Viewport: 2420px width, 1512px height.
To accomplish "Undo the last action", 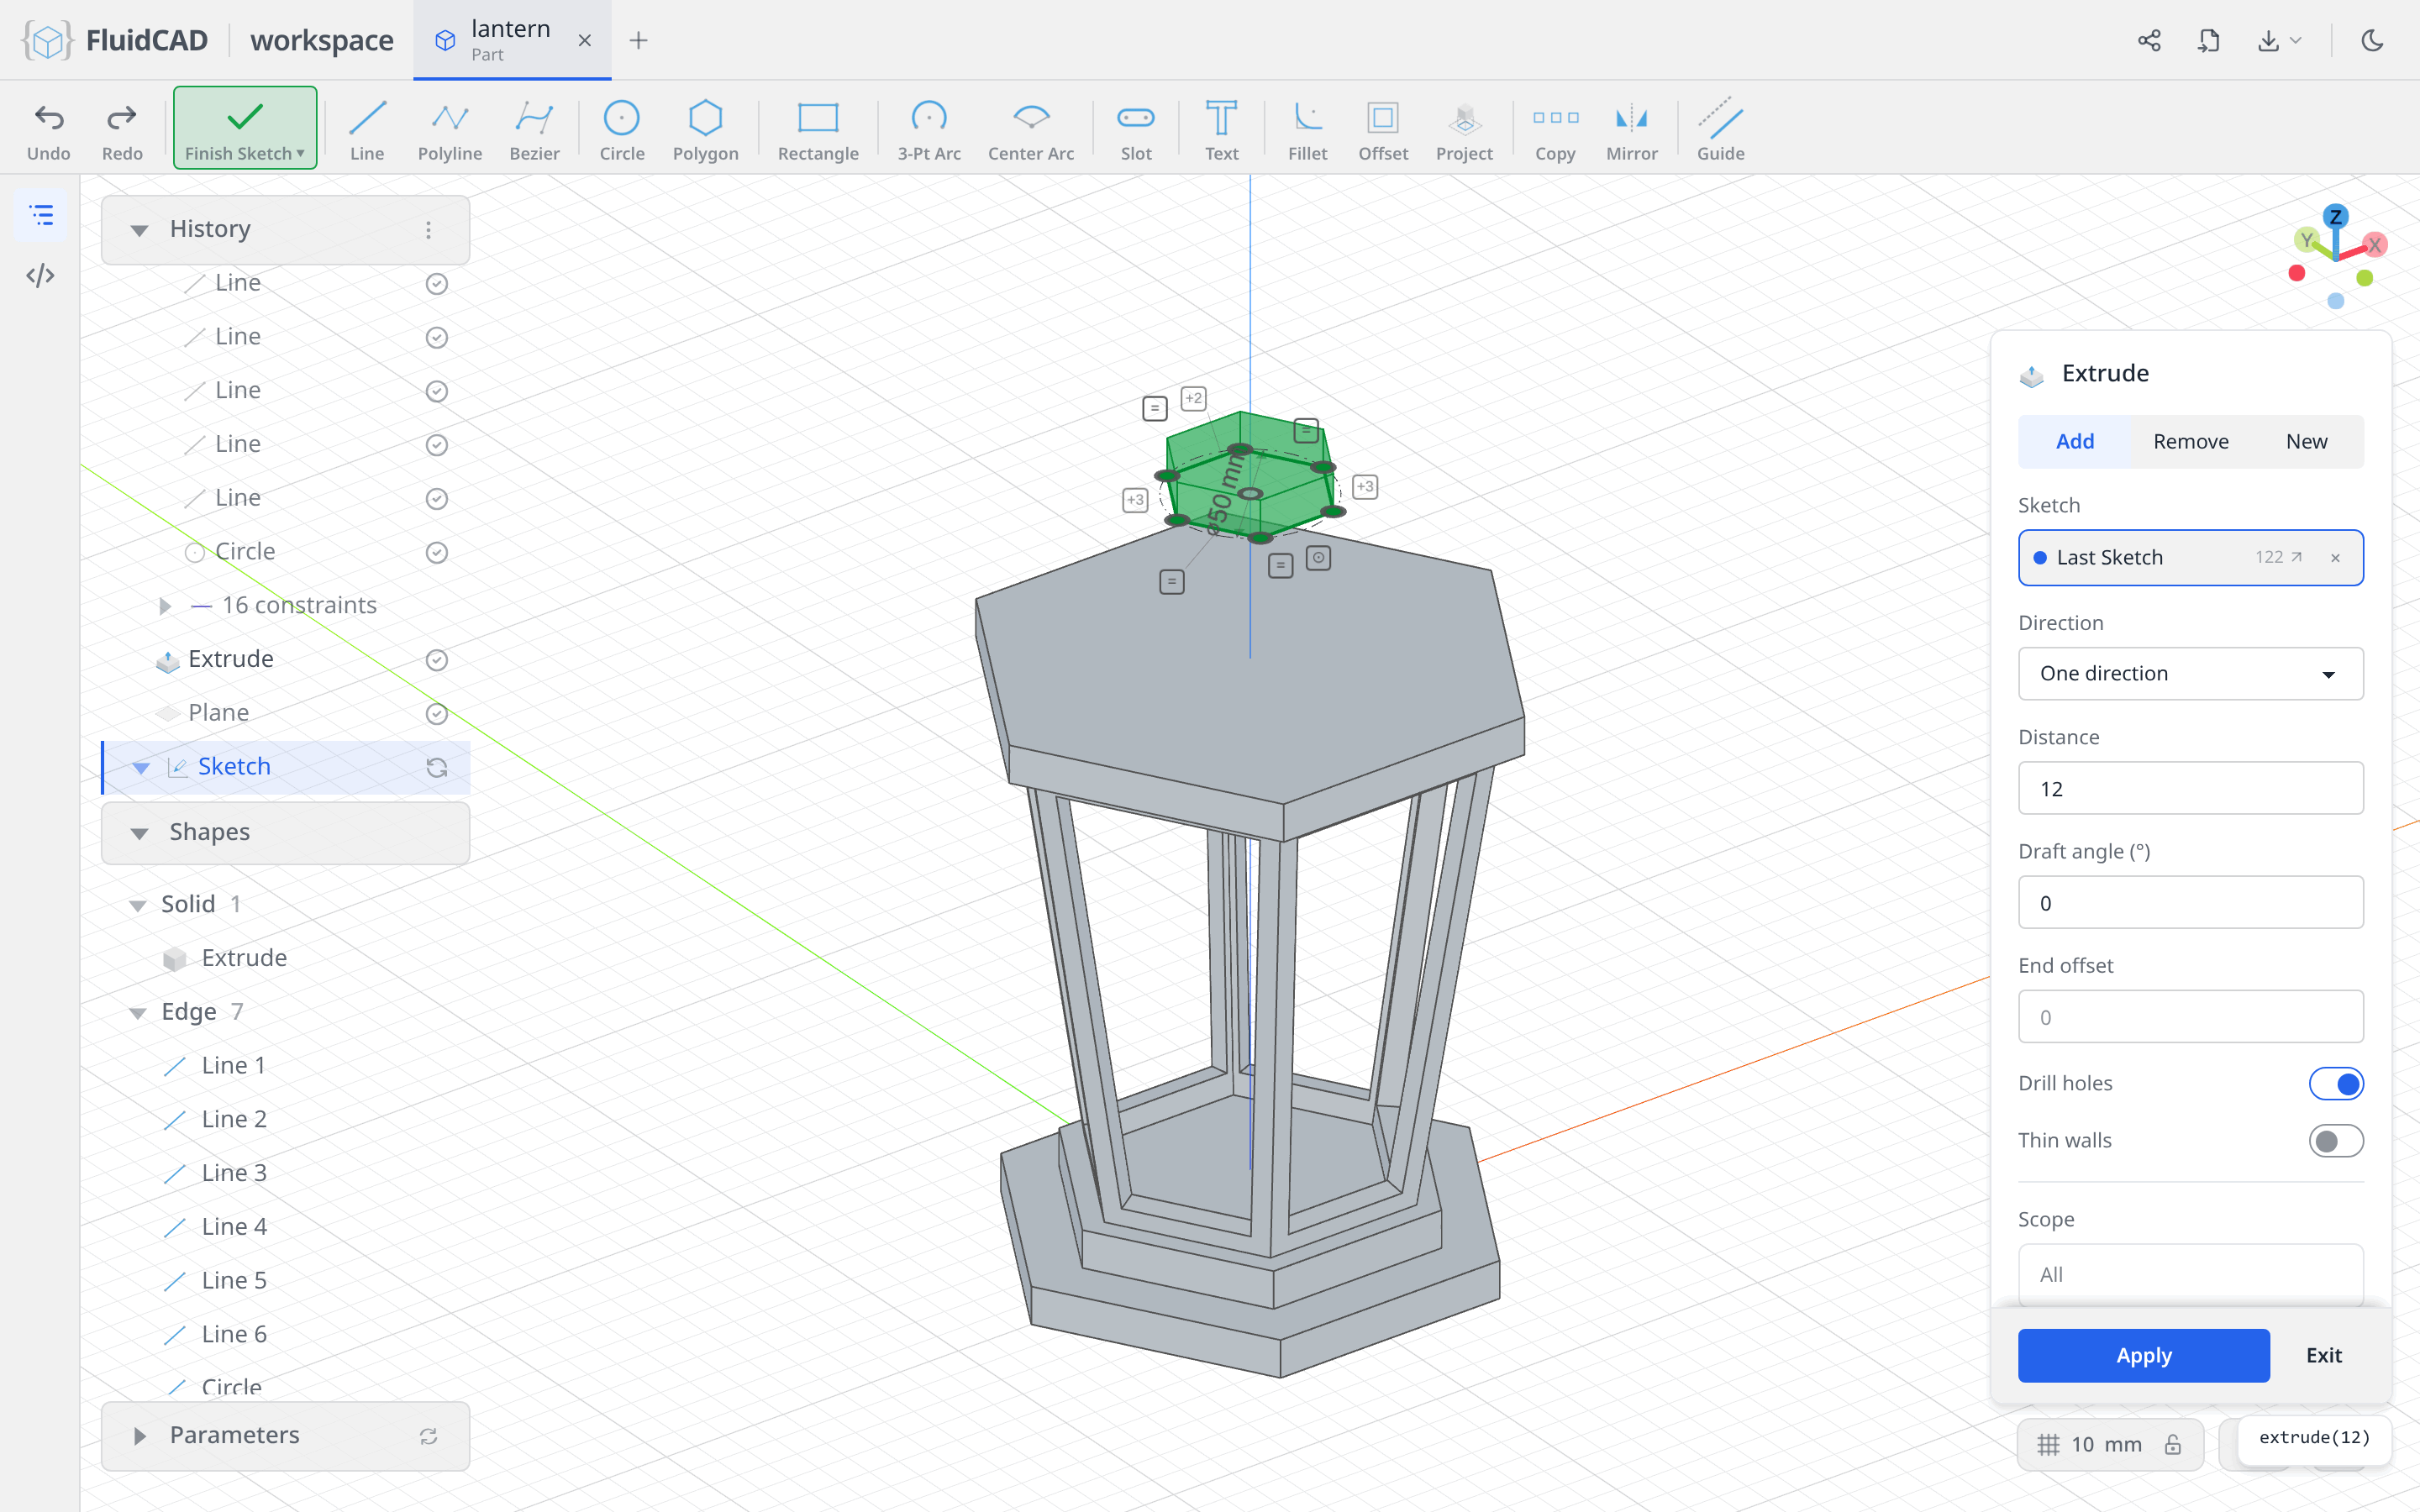I will tap(48, 130).
